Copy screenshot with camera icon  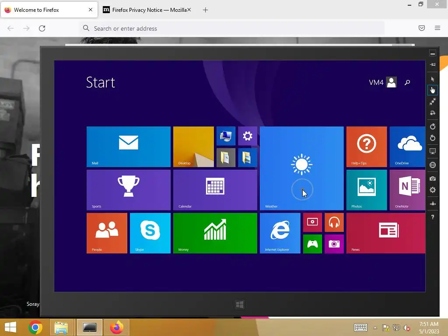pyautogui.click(x=433, y=178)
